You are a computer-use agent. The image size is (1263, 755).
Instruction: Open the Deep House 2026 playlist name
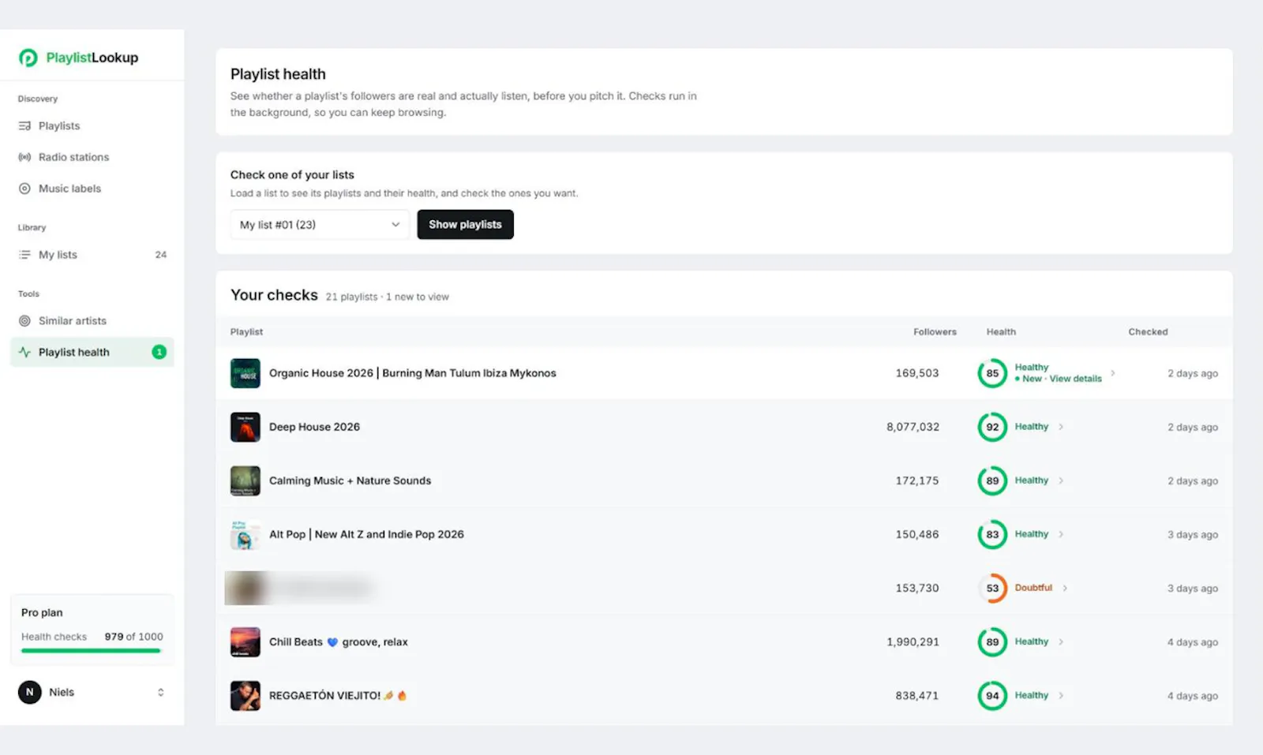314,427
